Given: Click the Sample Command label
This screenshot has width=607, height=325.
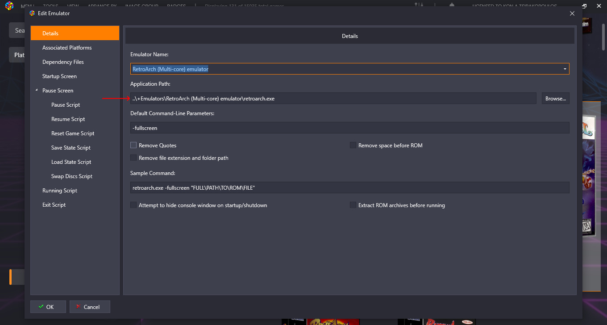Looking at the screenshot, I should point(153,173).
